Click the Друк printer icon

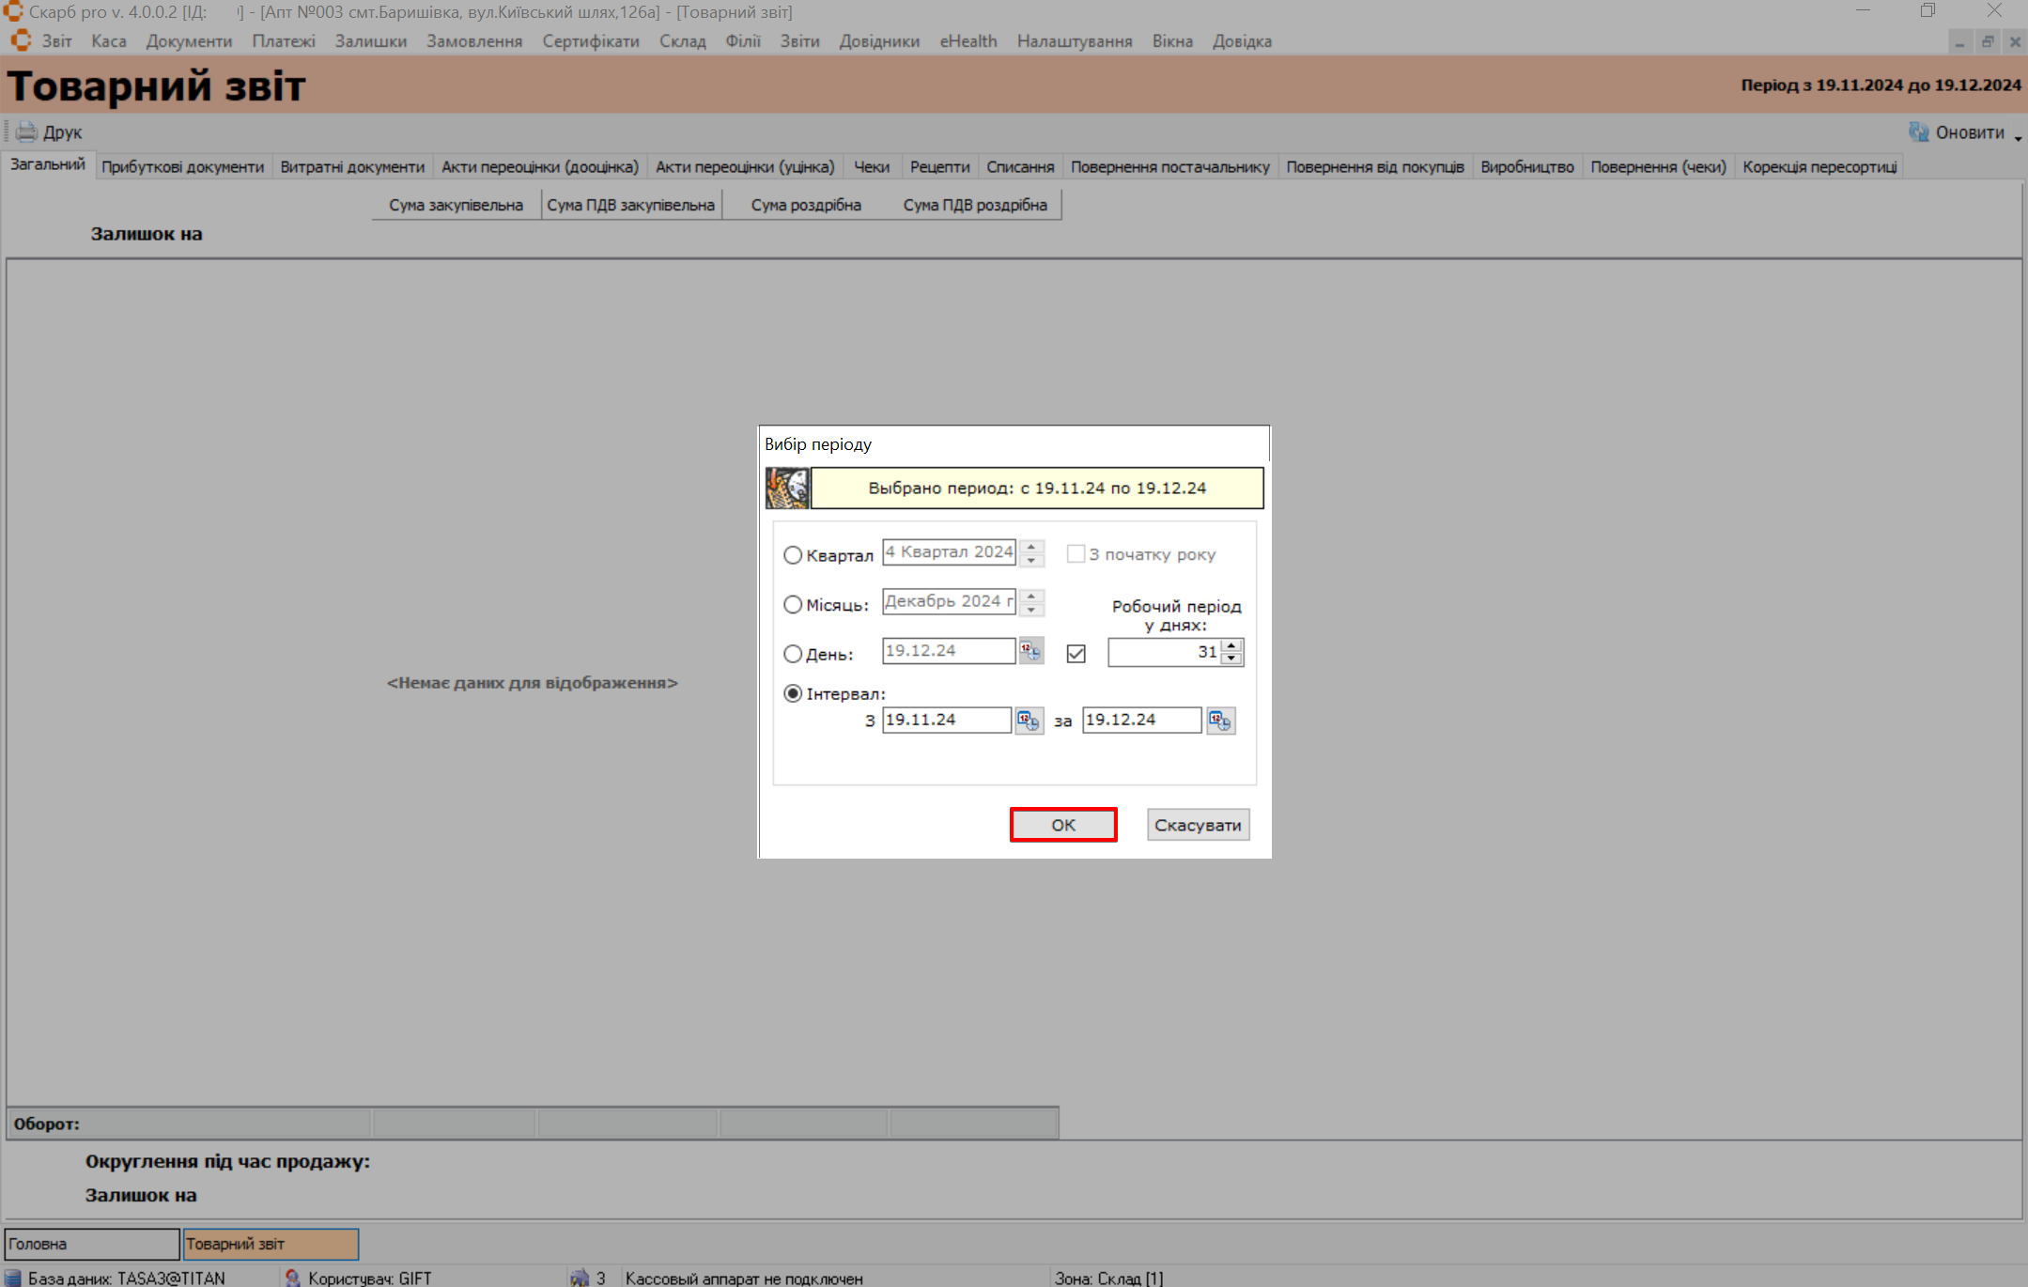[26, 132]
